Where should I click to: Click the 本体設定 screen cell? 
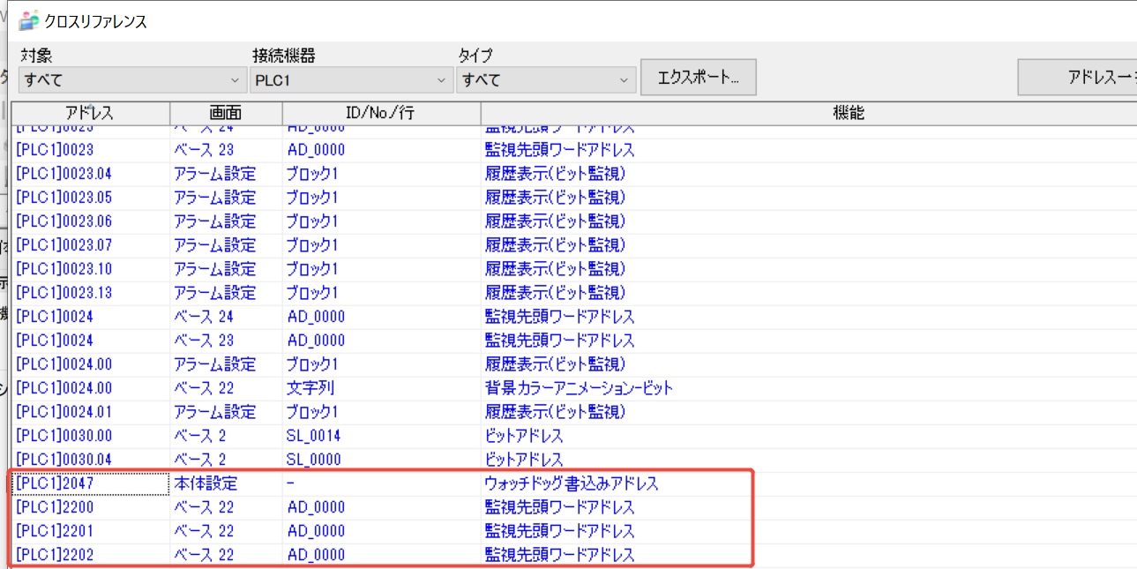pyautogui.click(x=206, y=483)
